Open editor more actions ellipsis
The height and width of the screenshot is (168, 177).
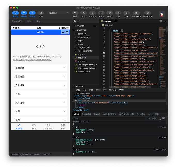tap(165, 21)
